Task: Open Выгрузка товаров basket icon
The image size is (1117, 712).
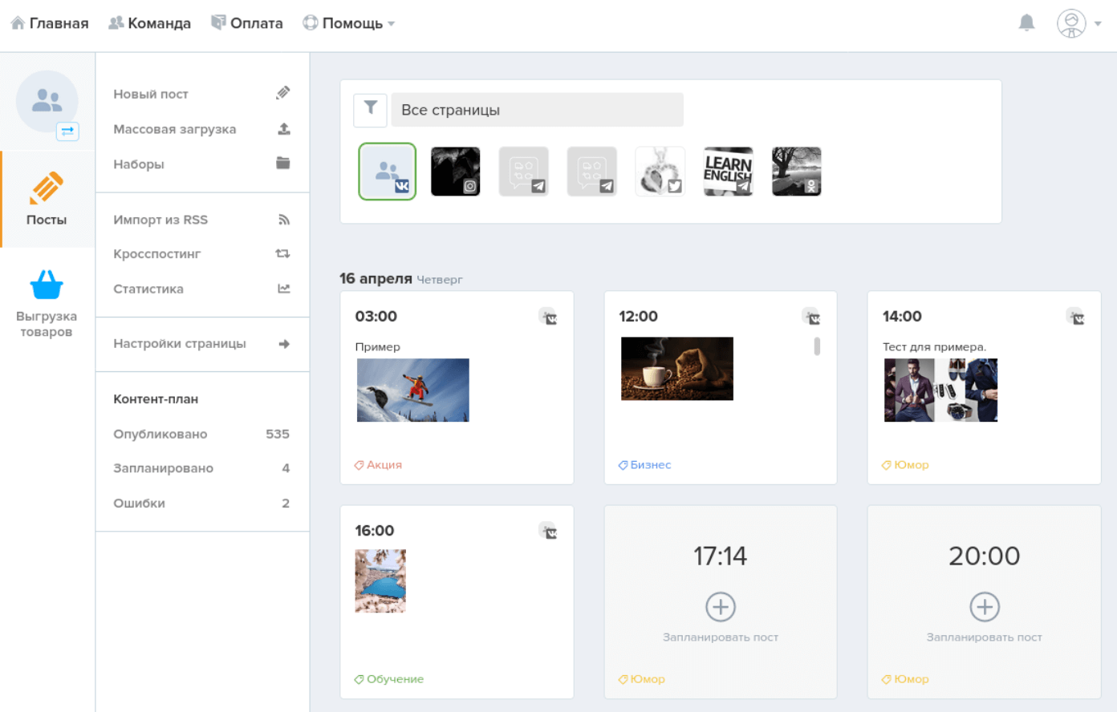Action: point(47,285)
